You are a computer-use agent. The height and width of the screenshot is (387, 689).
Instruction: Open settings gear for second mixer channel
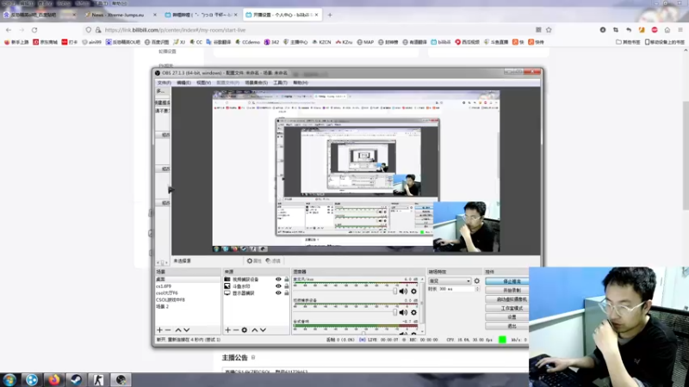click(x=413, y=312)
